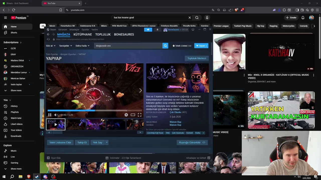Go back in Steam client navigation

click(x=48, y=34)
